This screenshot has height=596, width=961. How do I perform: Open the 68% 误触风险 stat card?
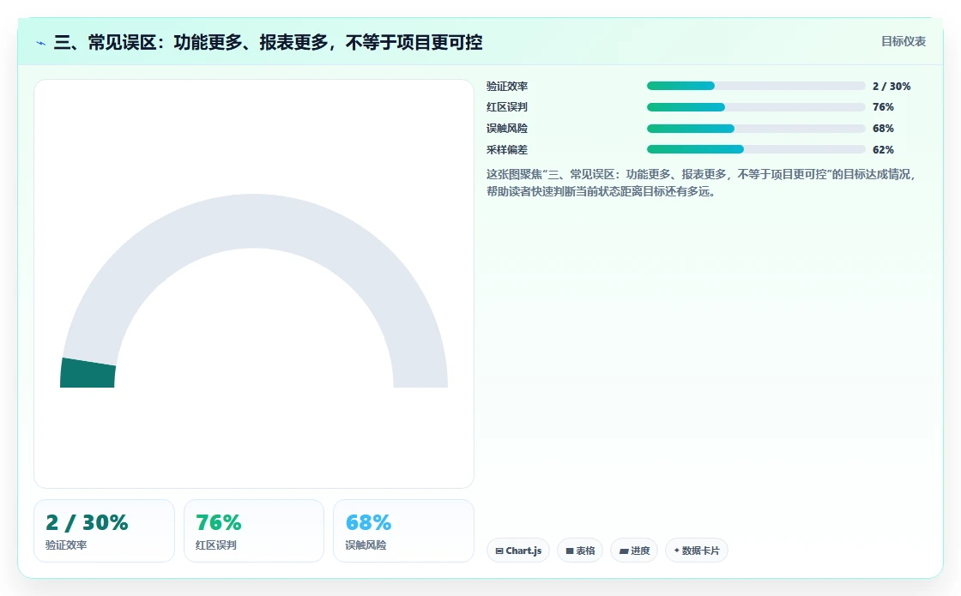point(403,531)
